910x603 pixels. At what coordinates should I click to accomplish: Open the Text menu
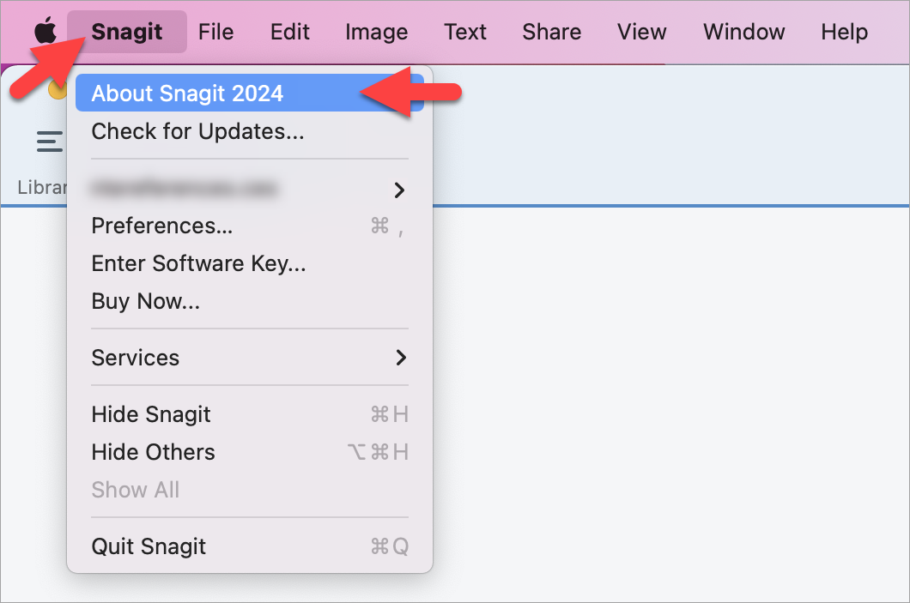pos(464,32)
